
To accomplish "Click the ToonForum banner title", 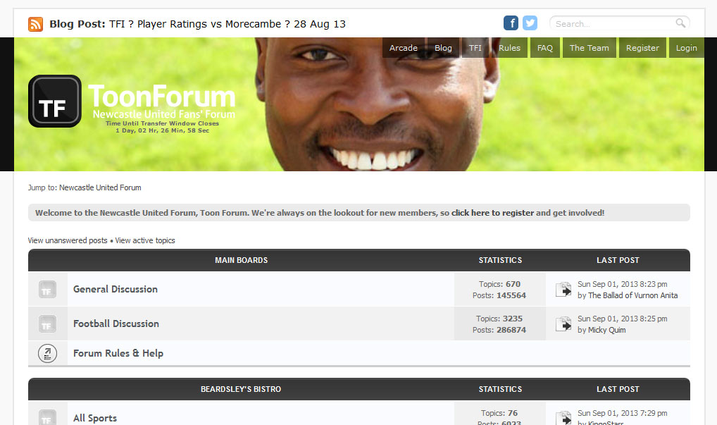I will click(162, 97).
